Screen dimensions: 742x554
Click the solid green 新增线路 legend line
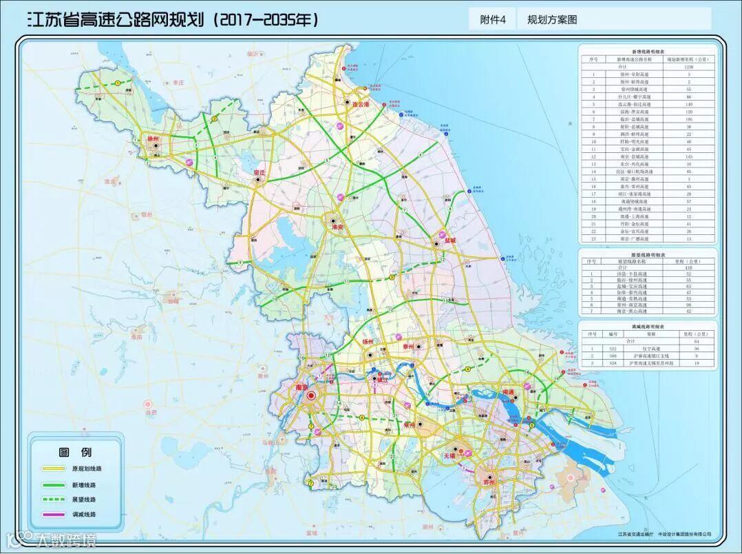tap(53, 485)
